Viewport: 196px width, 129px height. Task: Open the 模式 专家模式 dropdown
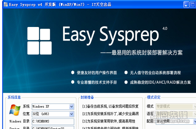pyautogui.click(x=194, y=107)
